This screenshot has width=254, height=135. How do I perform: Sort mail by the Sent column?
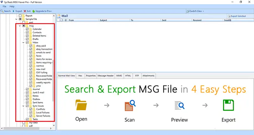[176, 20]
